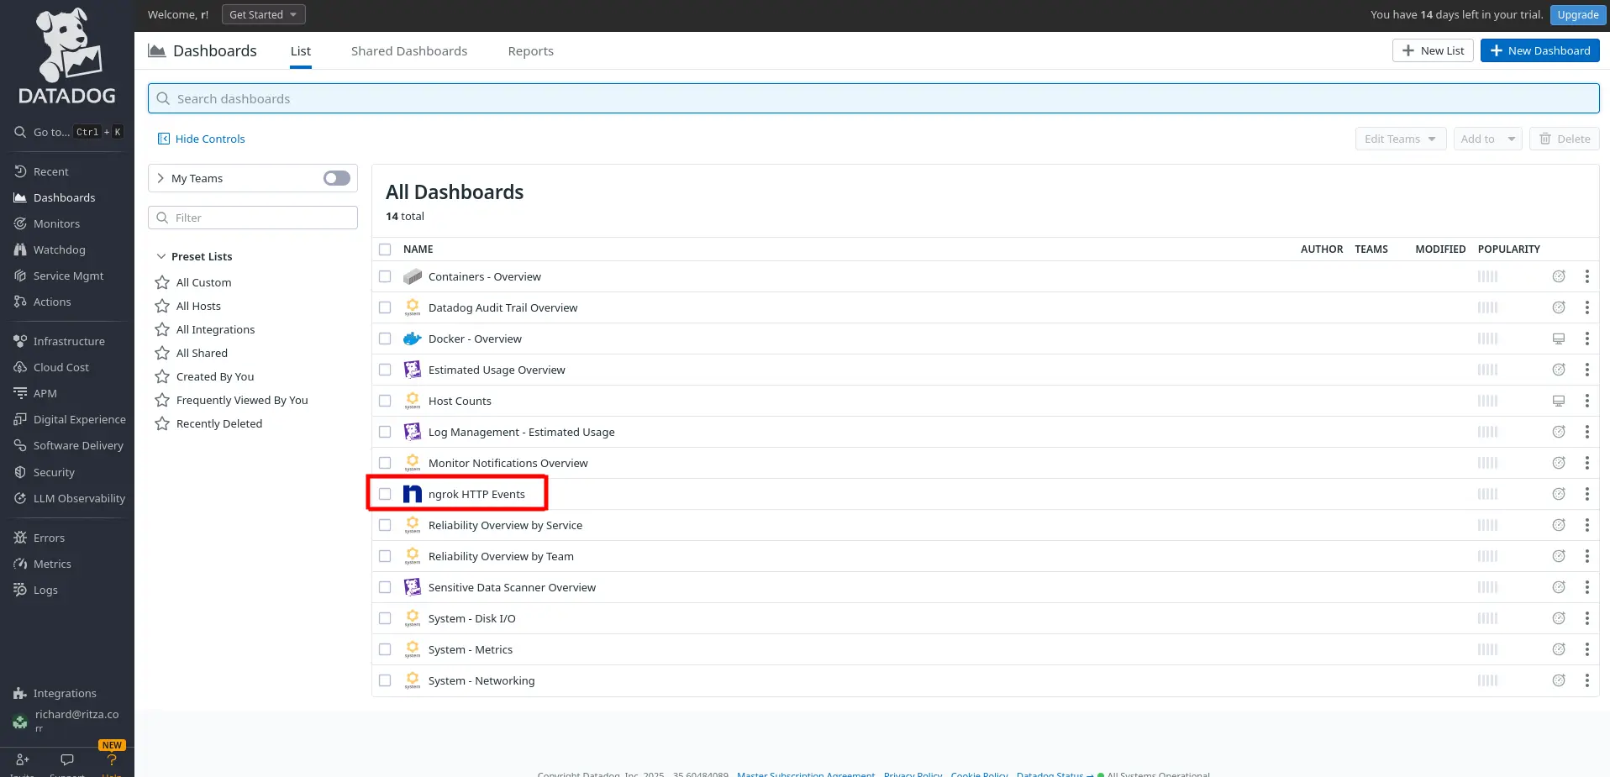This screenshot has width=1610, height=777.
Task: Select Frequently Viewed By You list
Action: (242, 400)
